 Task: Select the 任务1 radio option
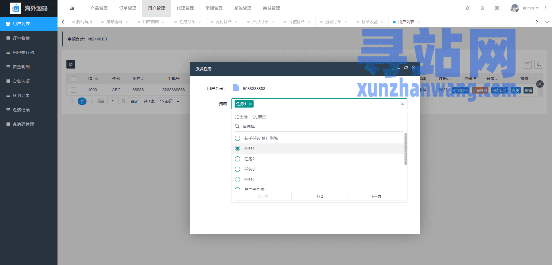(x=237, y=148)
